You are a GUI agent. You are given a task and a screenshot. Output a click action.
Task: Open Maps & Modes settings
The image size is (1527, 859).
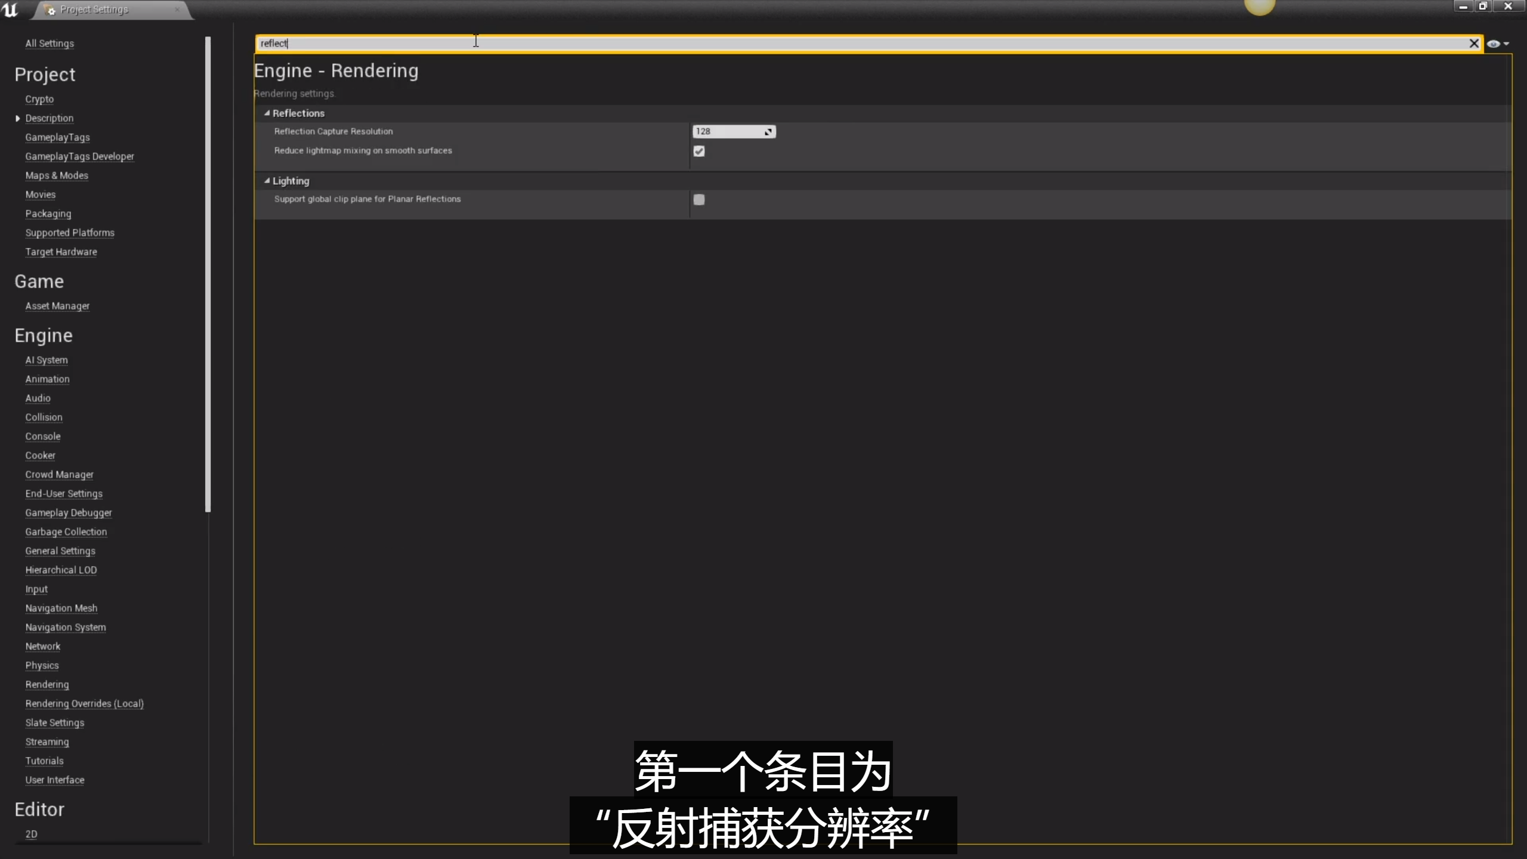[x=57, y=175]
